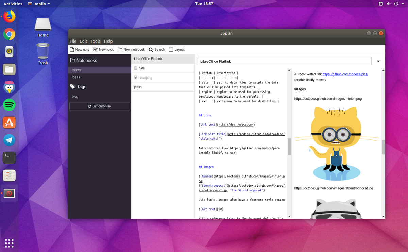Click the Tags icon in sidebar
The image size is (408, 252).
click(x=73, y=87)
